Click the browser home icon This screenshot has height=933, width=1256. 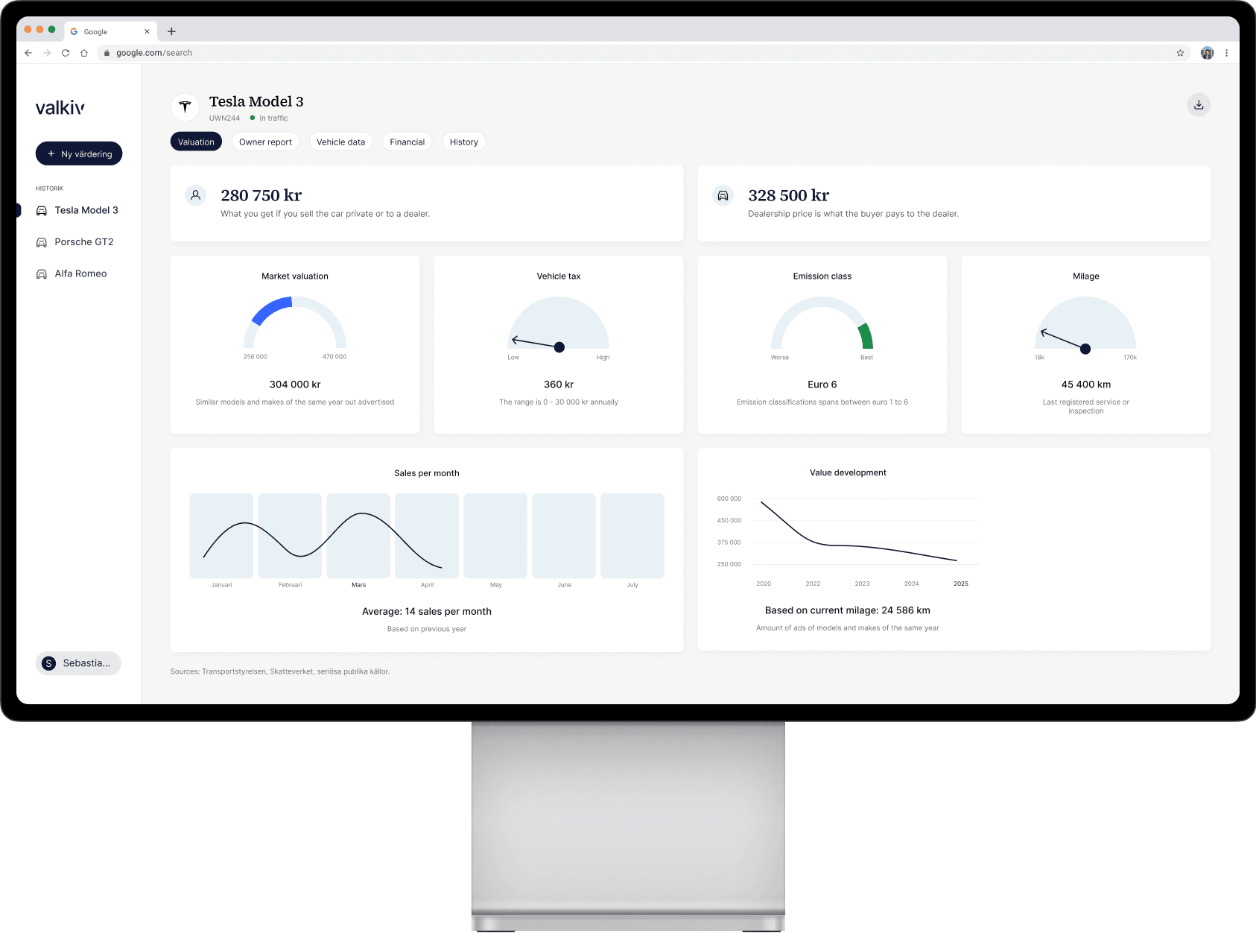pyautogui.click(x=84, y=53)
